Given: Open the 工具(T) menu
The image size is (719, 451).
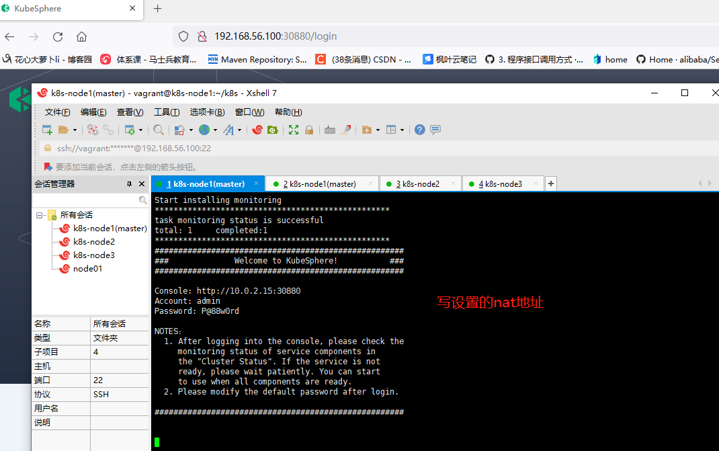Looking at the screenshot, I should click(167, 112).
